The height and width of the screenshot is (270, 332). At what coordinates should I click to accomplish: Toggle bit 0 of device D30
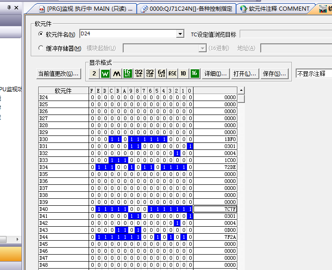(190, 139)
